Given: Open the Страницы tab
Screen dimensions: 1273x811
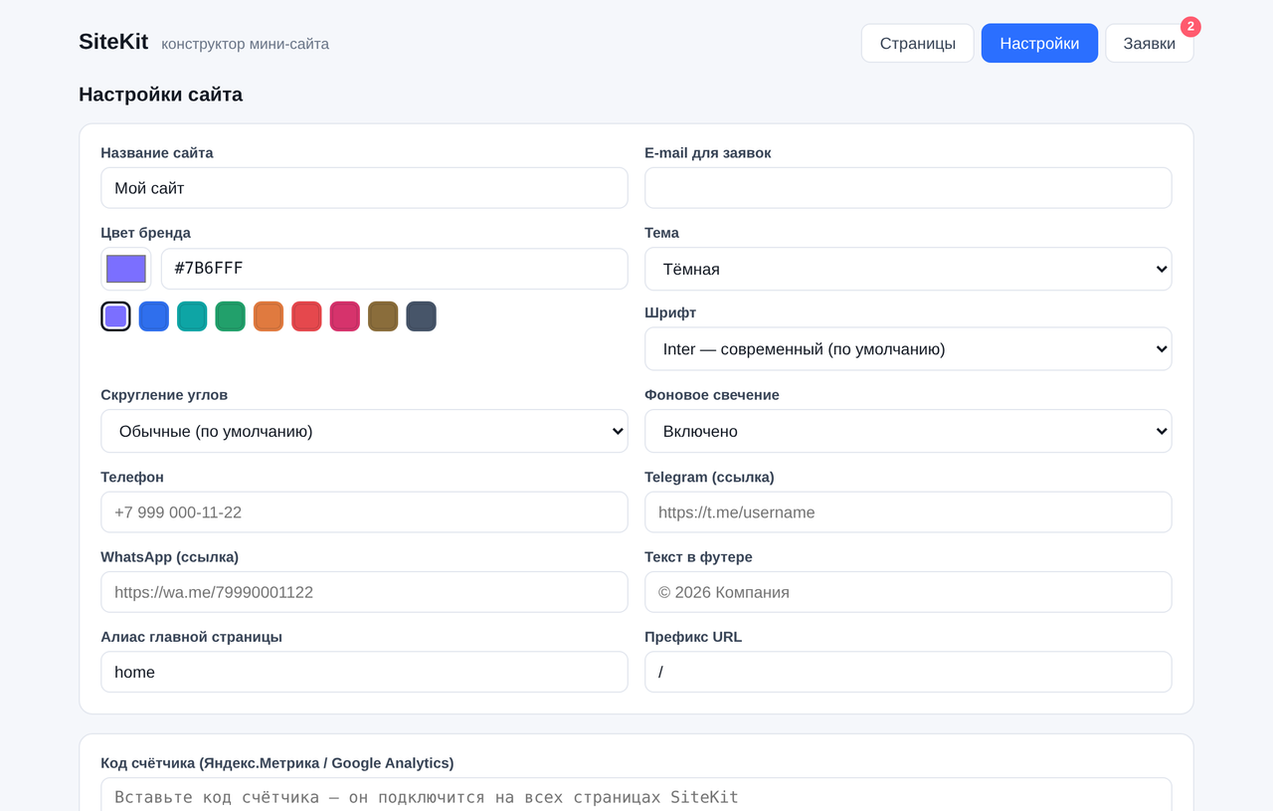Looking at the screenshot, I should point(918,44).
